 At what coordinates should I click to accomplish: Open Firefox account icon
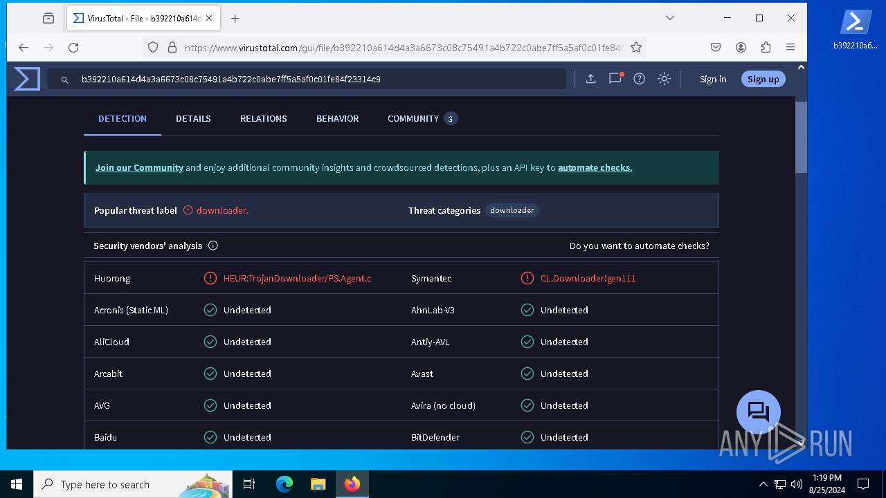(741, 48)
